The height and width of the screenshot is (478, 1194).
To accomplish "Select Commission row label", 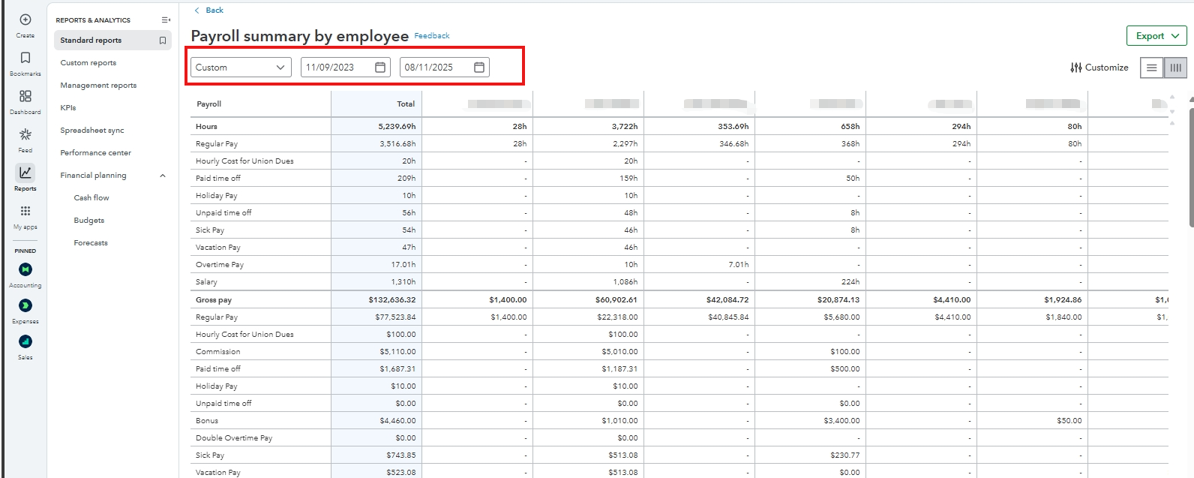I will pyautogui.click(x=218, y=352).
